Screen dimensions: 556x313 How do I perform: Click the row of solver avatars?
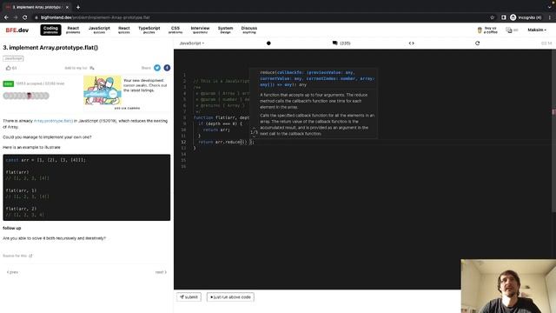[x=26, y=96]
